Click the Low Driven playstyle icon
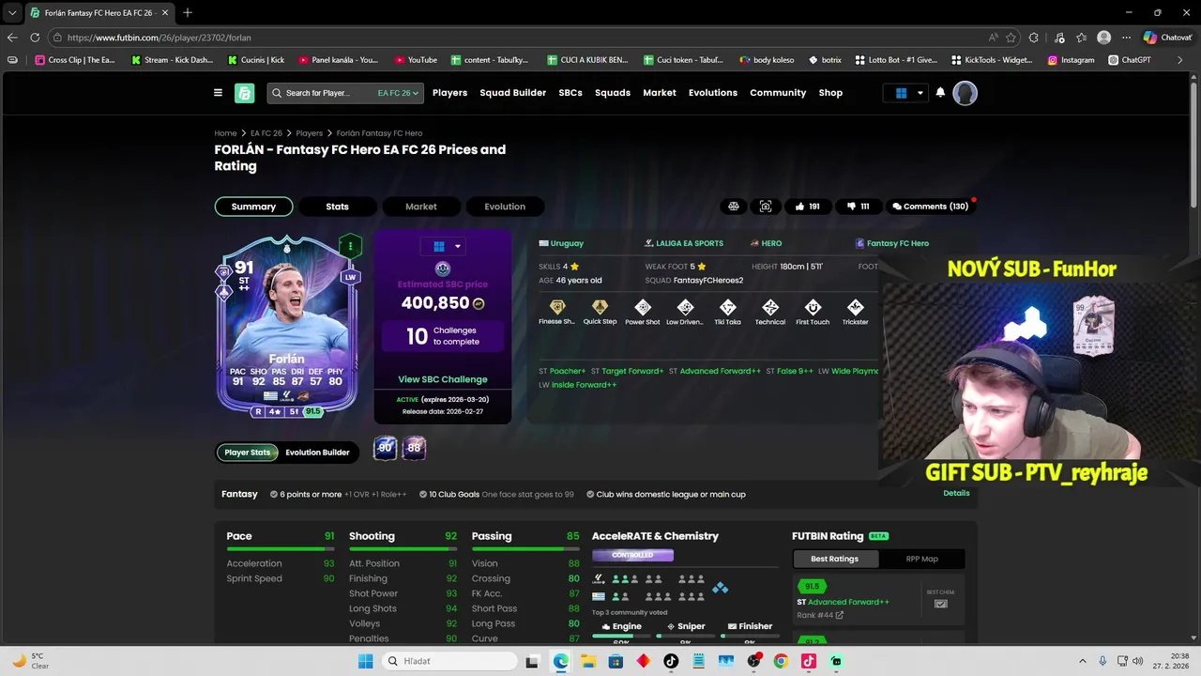 coord(685,308)
